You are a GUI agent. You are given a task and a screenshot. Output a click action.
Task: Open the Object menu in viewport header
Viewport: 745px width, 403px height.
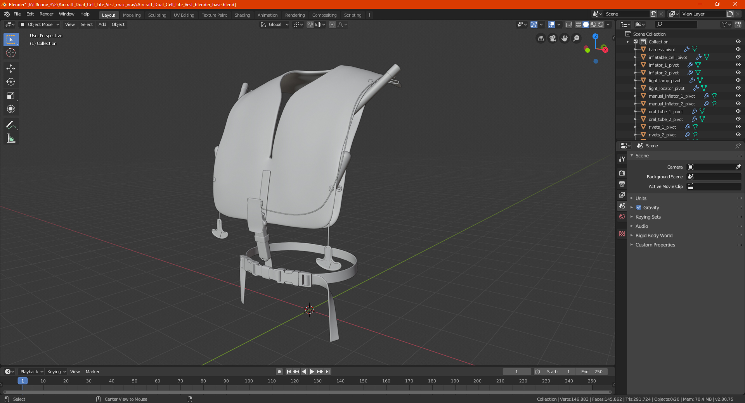tap(118, 24)
